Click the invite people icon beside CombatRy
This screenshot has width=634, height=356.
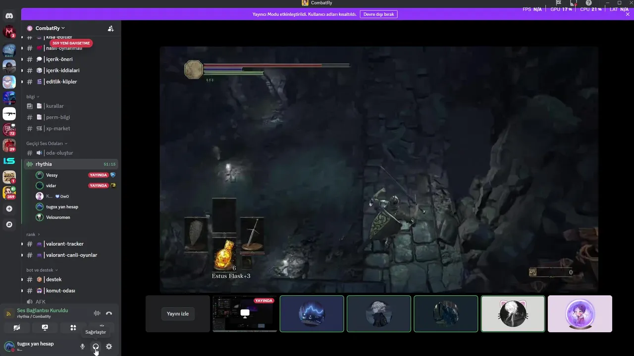110,29
